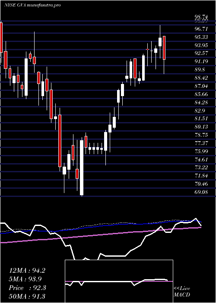Select the 69.08 price axis label
216x303 pixels.
pos(201,192)
